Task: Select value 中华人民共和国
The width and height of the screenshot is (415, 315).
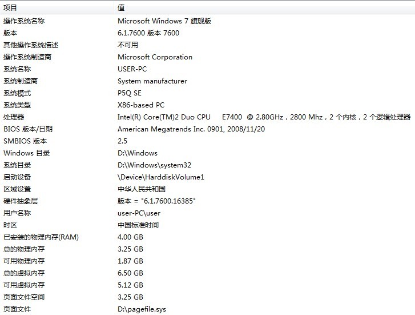Action: point(142,189)
